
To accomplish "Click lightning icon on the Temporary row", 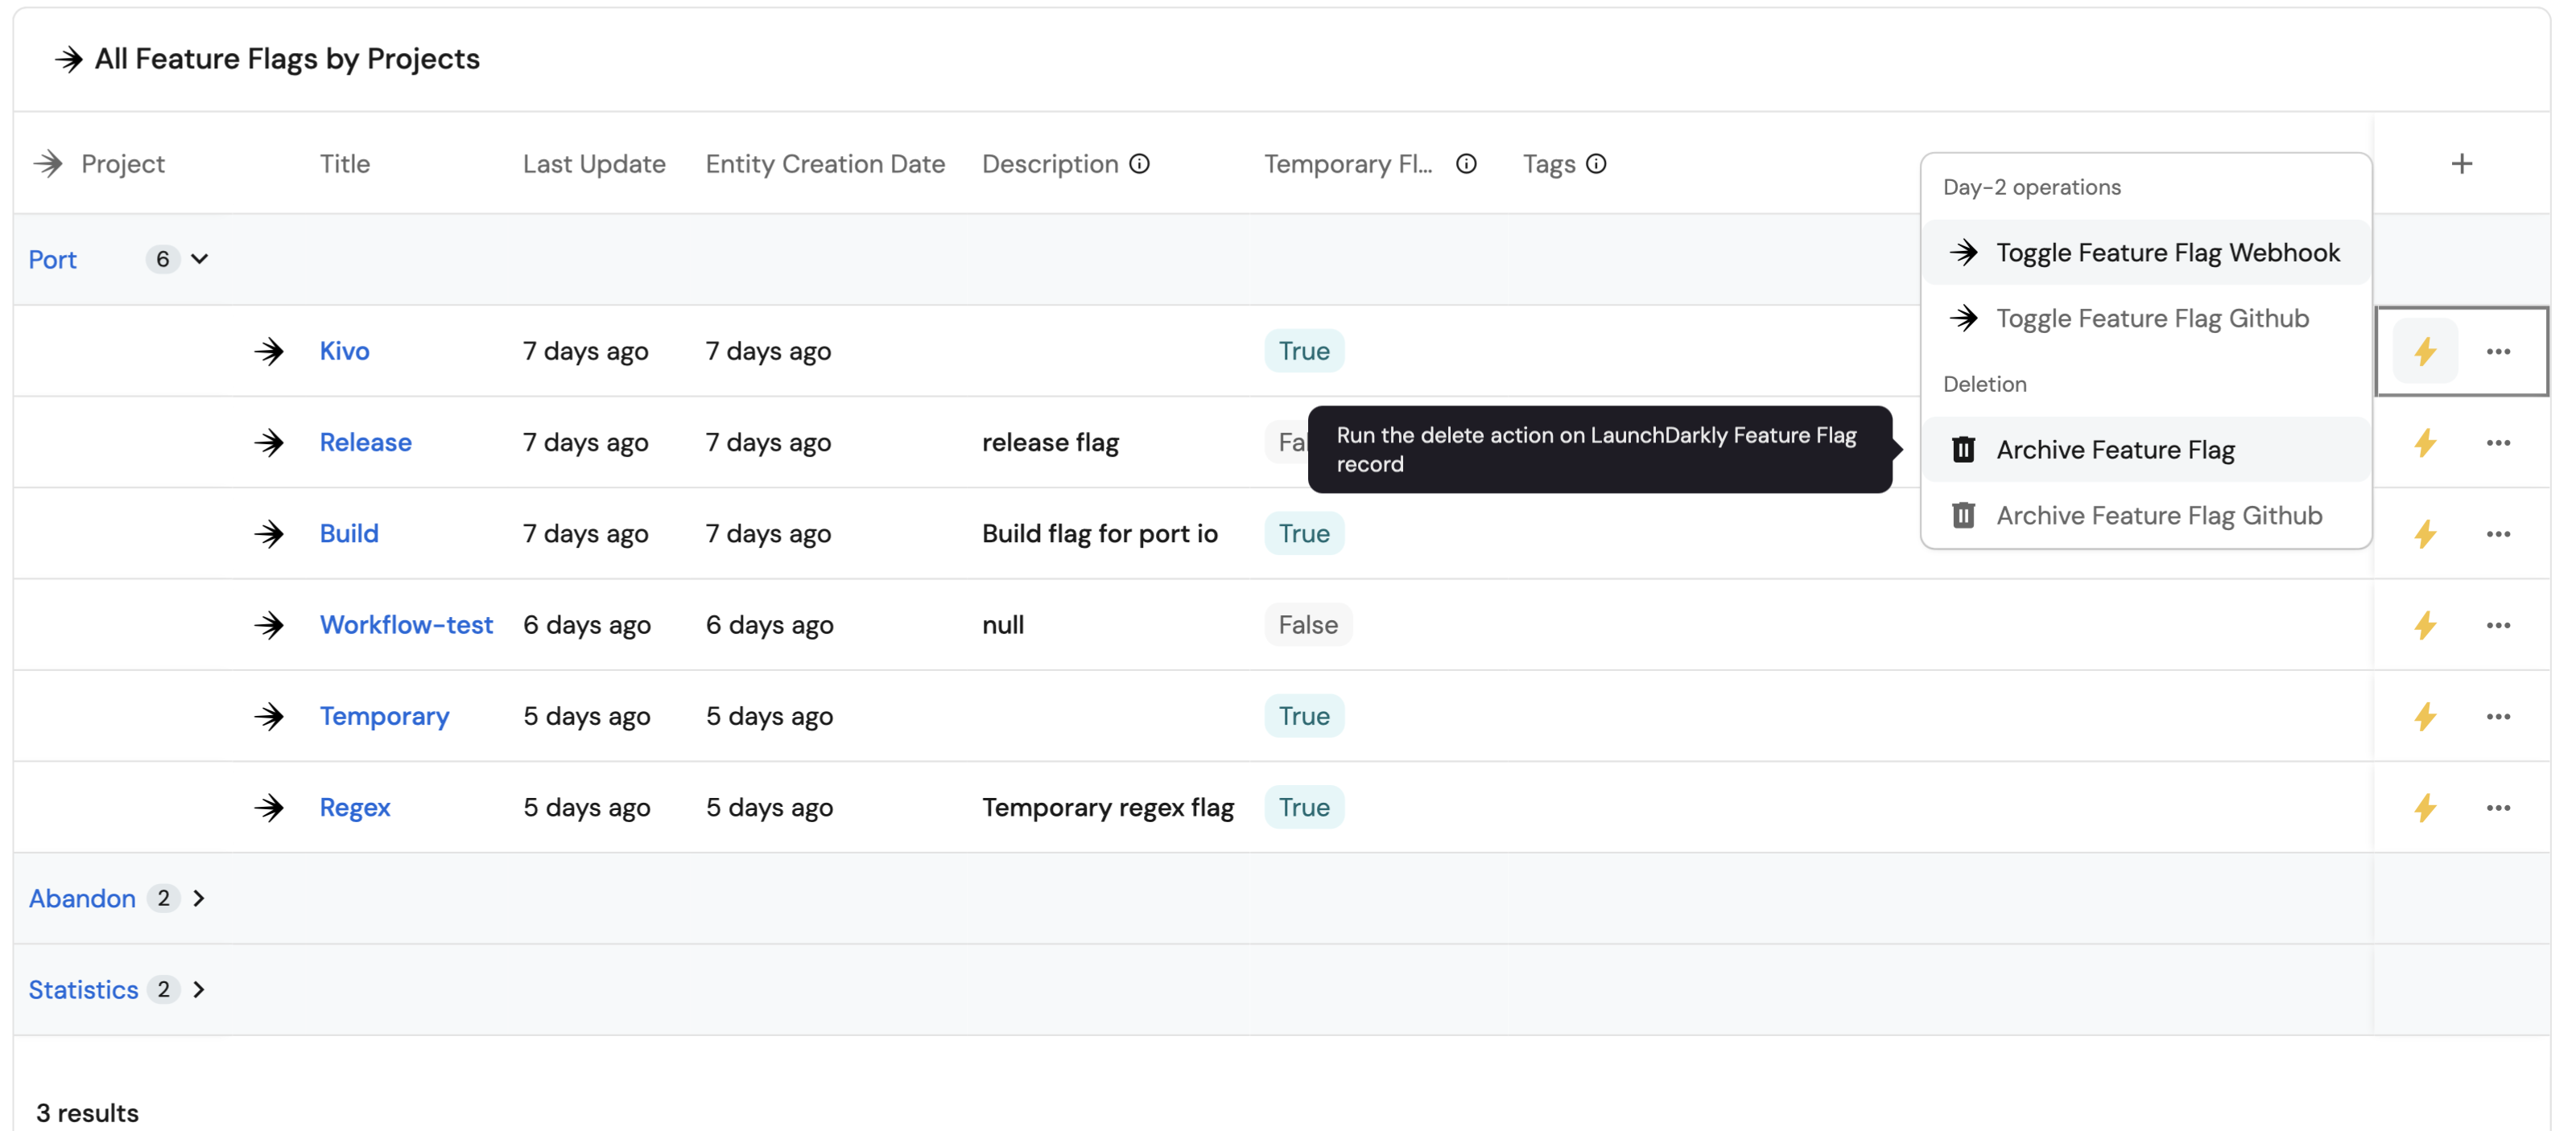I will (2424, 717).
